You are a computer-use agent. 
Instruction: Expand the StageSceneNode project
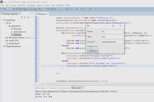[2, 46]
